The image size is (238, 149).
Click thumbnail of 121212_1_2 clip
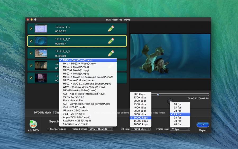(41, 41)
